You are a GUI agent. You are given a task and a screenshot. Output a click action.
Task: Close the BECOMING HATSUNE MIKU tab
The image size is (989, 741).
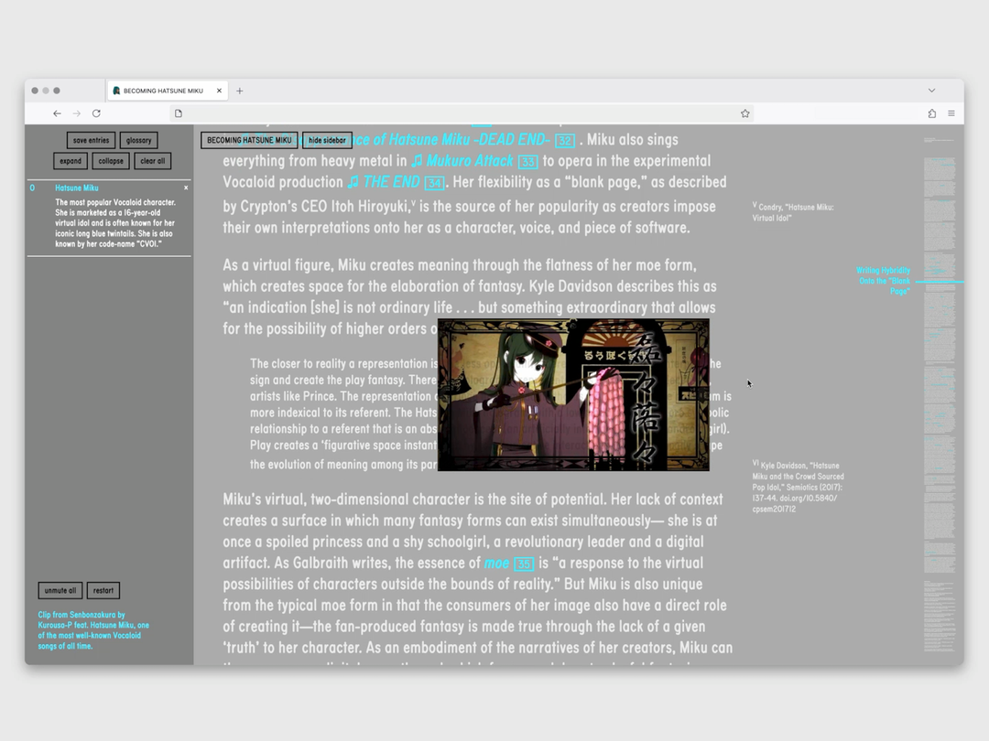coord(219,91)
